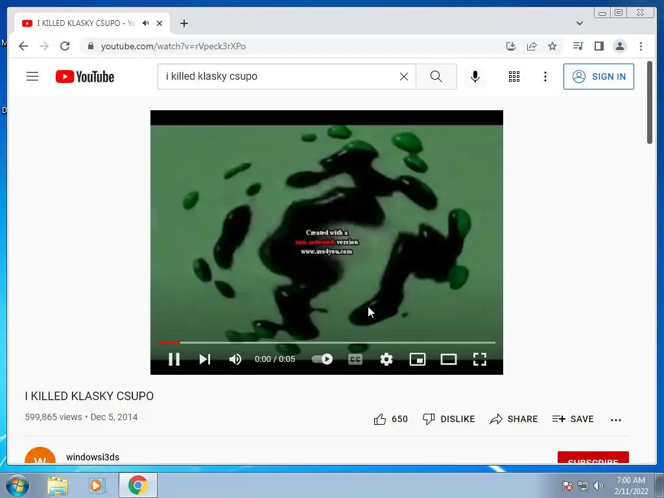Viewport: 664px width, 498px height.
Task: Mute tab using audio speaker icon
Action: pos(146,23)
